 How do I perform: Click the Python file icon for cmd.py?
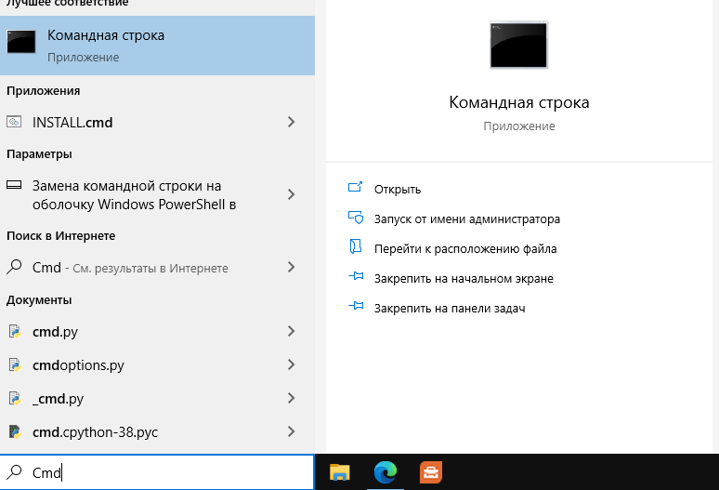pos(15,331)
